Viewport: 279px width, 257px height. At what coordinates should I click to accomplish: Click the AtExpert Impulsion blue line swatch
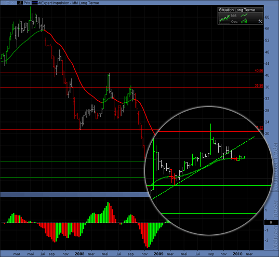tap(34, 3)
